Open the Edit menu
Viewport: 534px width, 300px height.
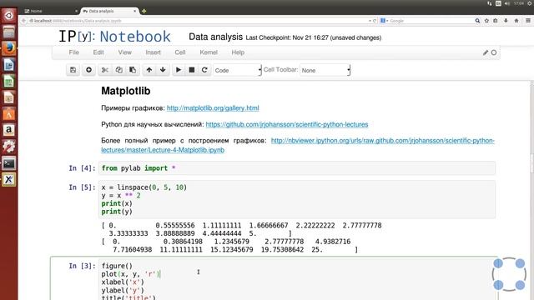pyautogui.click(x=98, y=52)
